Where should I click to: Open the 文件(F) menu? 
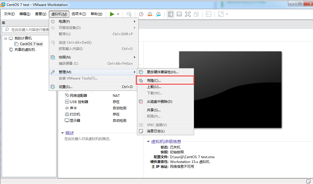9,14
